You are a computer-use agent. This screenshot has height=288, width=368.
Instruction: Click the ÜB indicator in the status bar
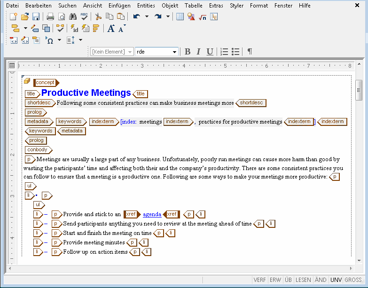(x=288, y=280)
